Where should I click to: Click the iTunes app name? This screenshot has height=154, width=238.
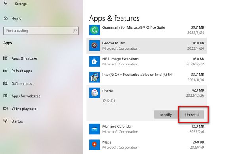click(107, 90)
